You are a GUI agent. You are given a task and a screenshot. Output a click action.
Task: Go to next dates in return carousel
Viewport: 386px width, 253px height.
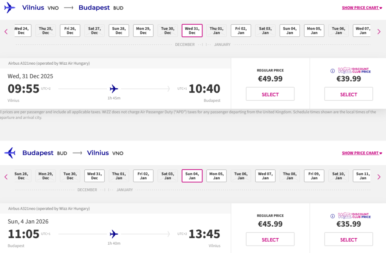click(x=379, y=177)
